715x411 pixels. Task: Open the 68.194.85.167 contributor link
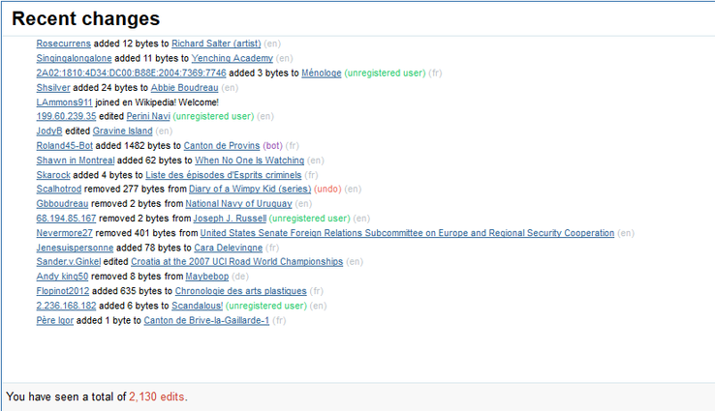pos(66,218)
